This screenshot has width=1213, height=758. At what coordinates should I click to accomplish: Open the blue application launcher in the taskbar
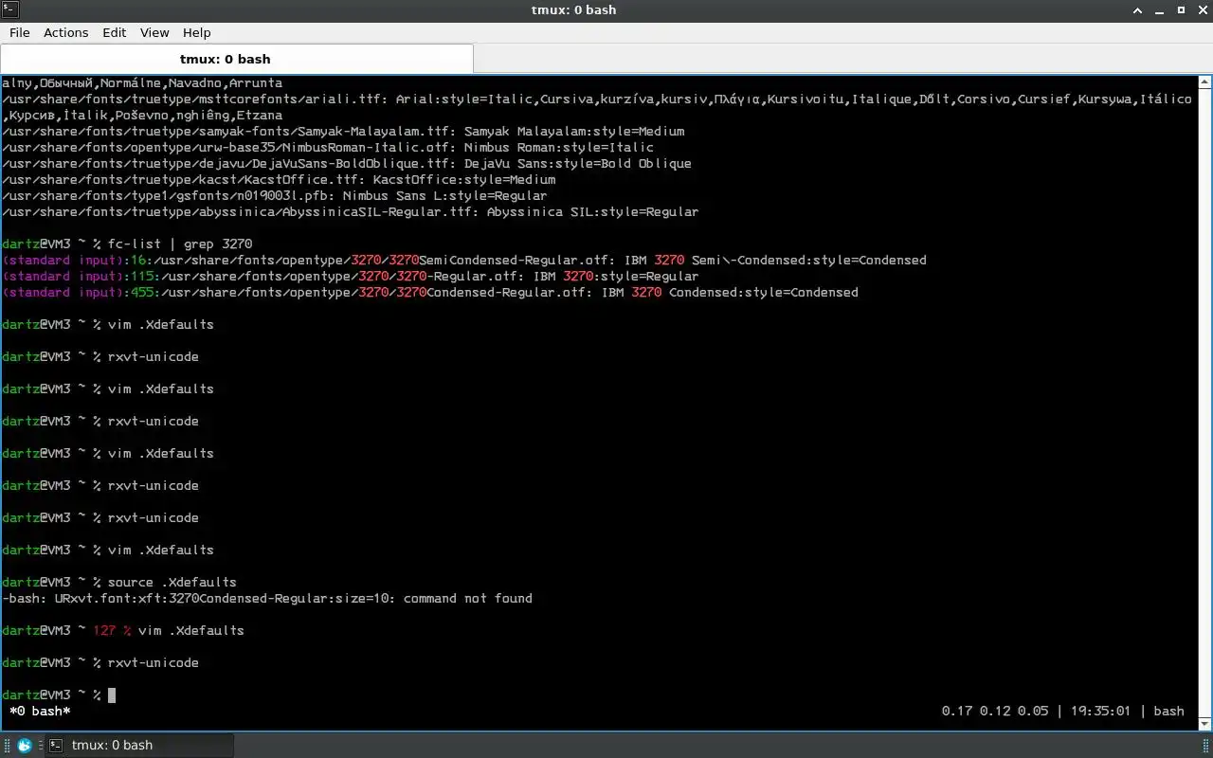(25, 745)
